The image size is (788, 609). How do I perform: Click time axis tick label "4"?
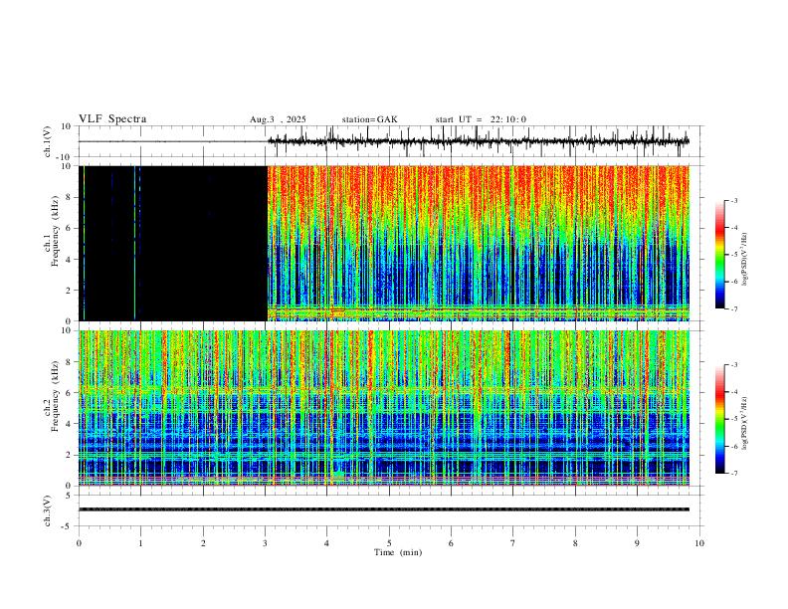point(327,543)
